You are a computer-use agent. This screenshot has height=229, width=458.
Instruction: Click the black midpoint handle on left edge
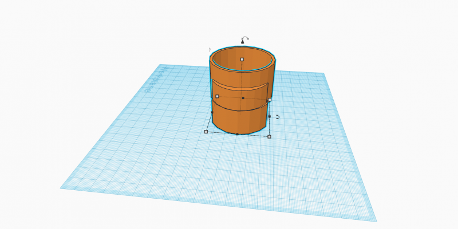click(212, 112)
